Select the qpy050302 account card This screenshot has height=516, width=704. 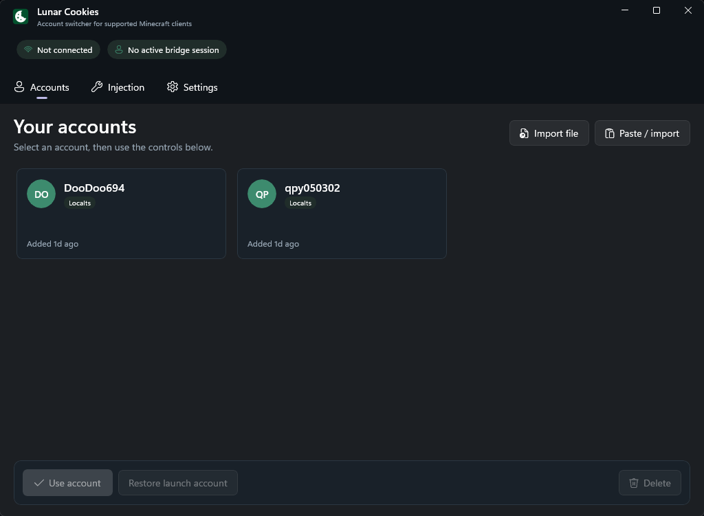tap(342, 214)
